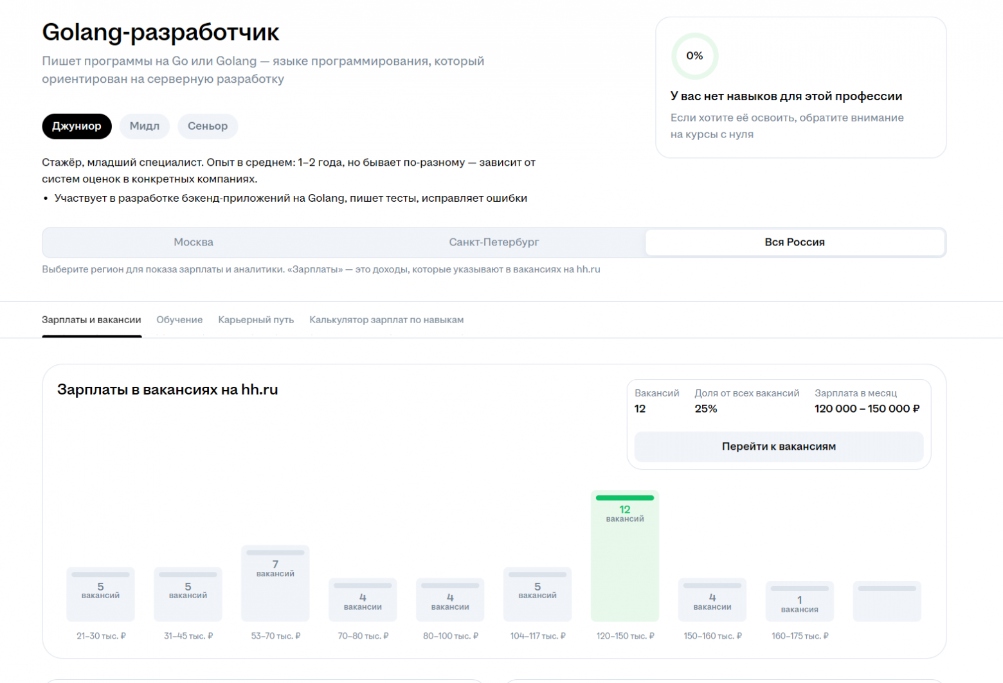Click the 0% skills progress circle
Image resolution: width=1003 pixels, height=683 pixels.
point(695,57)
